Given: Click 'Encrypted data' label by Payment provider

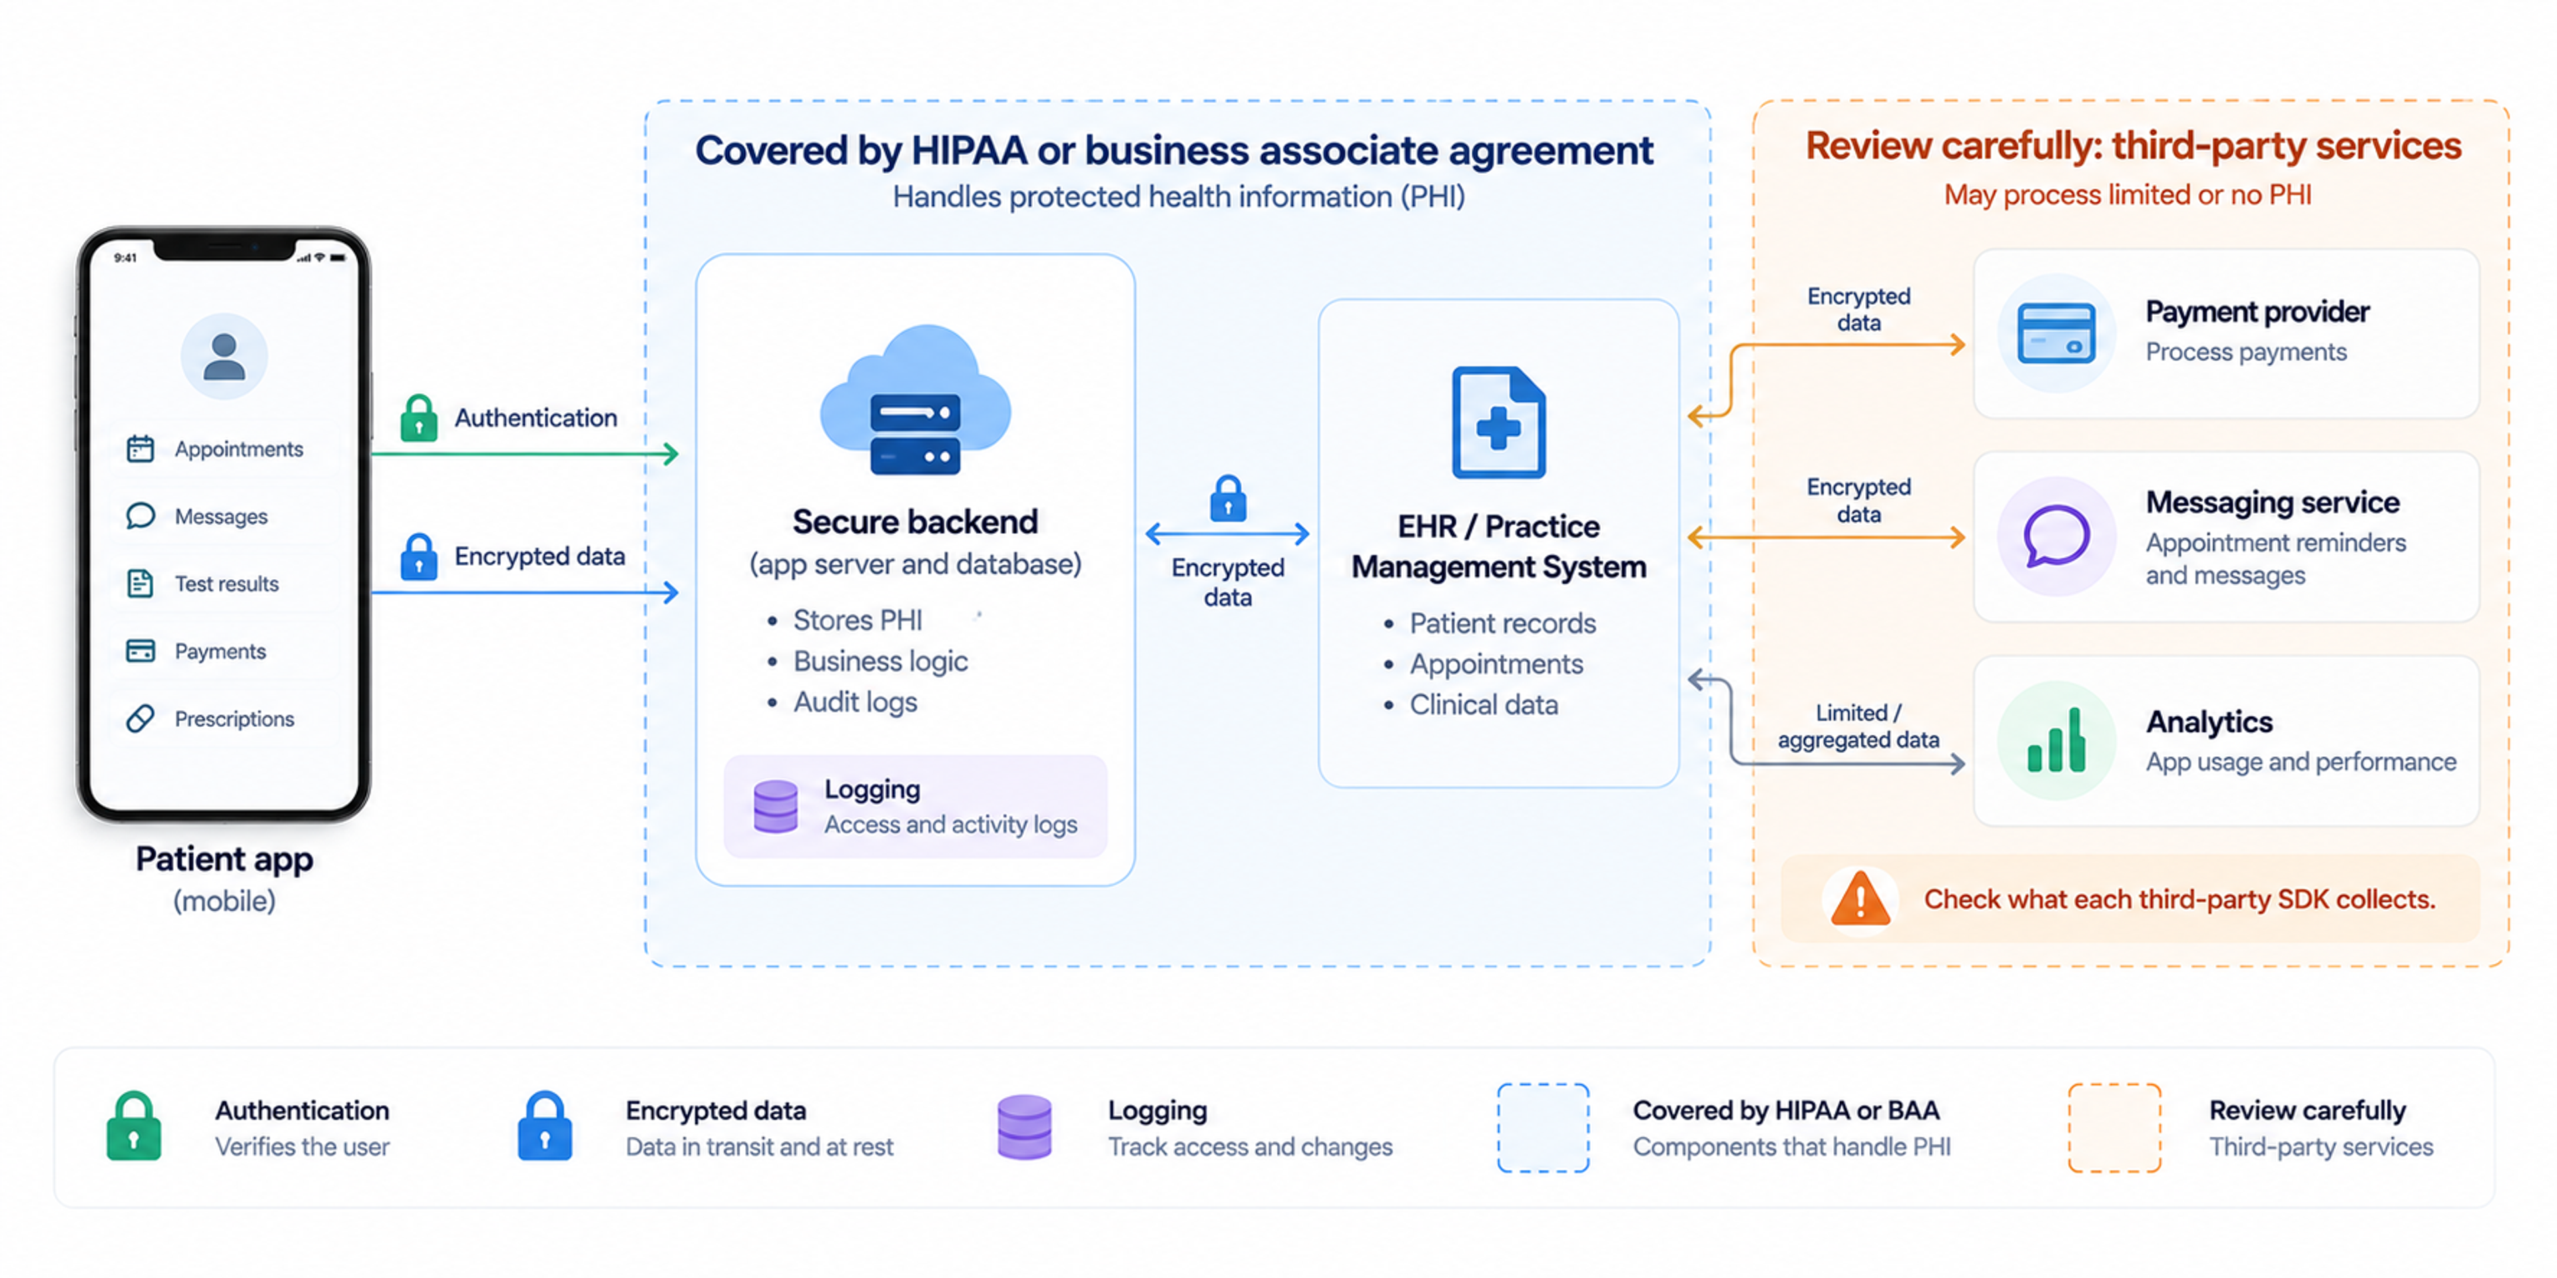Looking at the screenshot, I should pyautogui.click(x=1858, y=309).
